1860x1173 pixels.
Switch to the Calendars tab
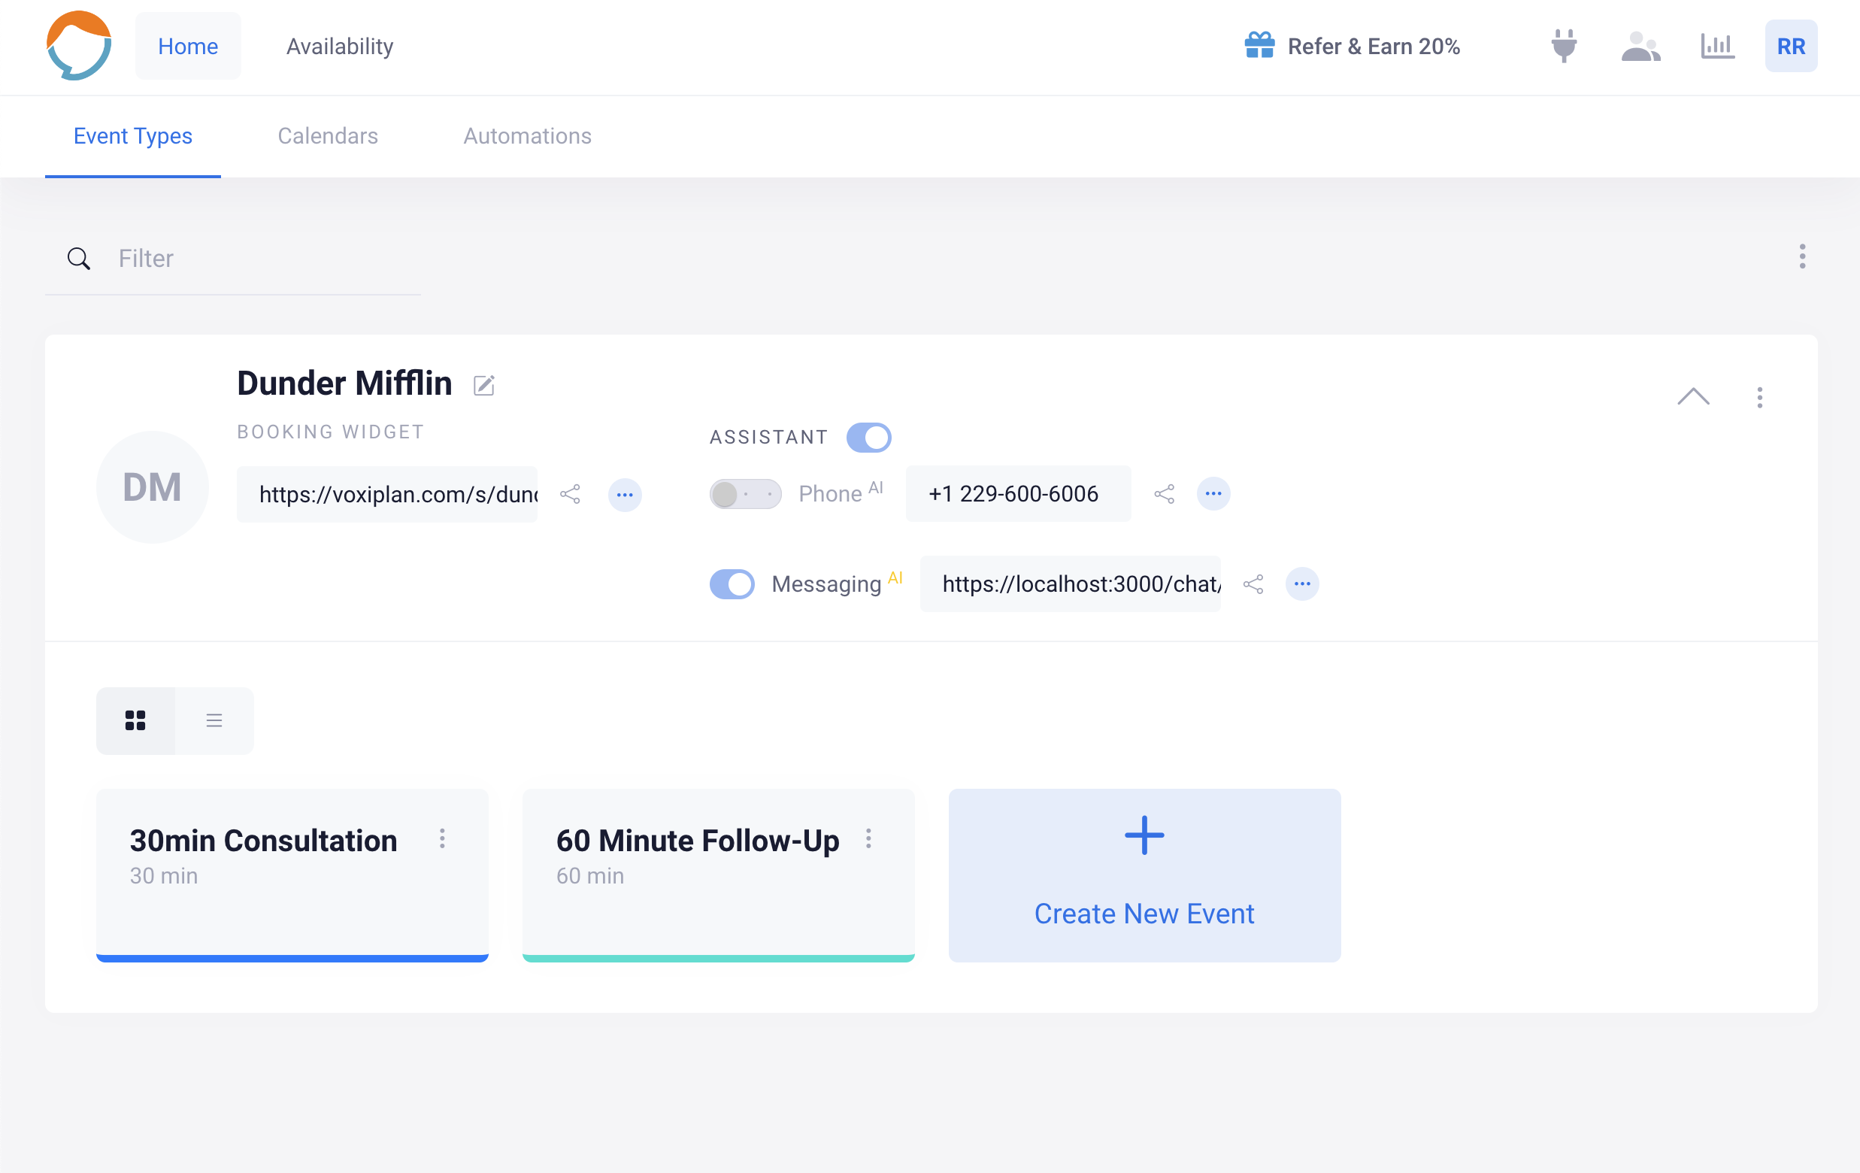(328, 136)
